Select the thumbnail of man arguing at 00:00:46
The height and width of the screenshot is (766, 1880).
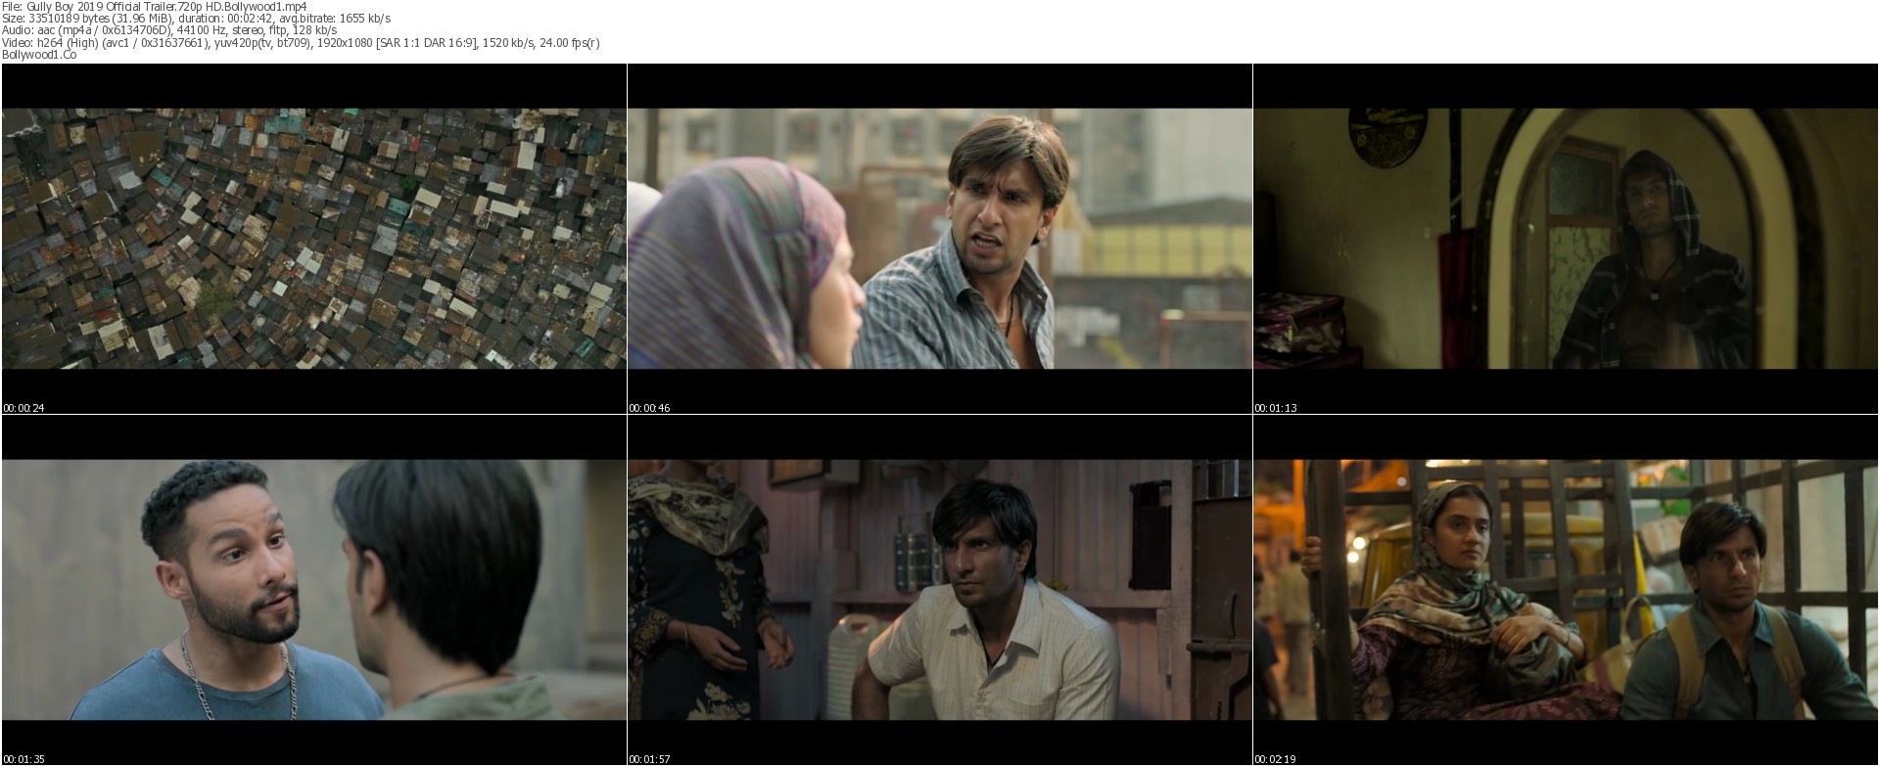coord(939,239)
